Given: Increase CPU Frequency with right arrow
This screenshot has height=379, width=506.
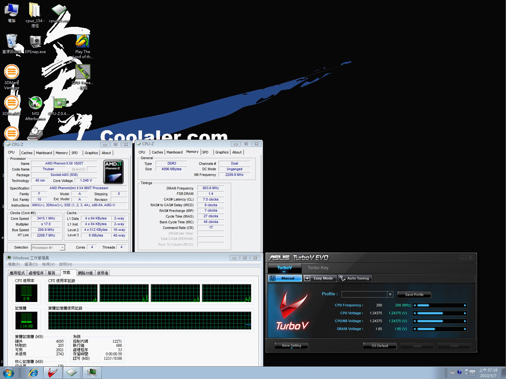Looking at the screenshot, I should pos(465,305).
